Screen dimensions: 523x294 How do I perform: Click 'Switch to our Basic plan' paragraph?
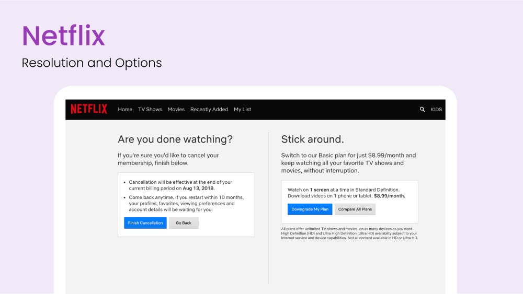click(x=348, y=163)
